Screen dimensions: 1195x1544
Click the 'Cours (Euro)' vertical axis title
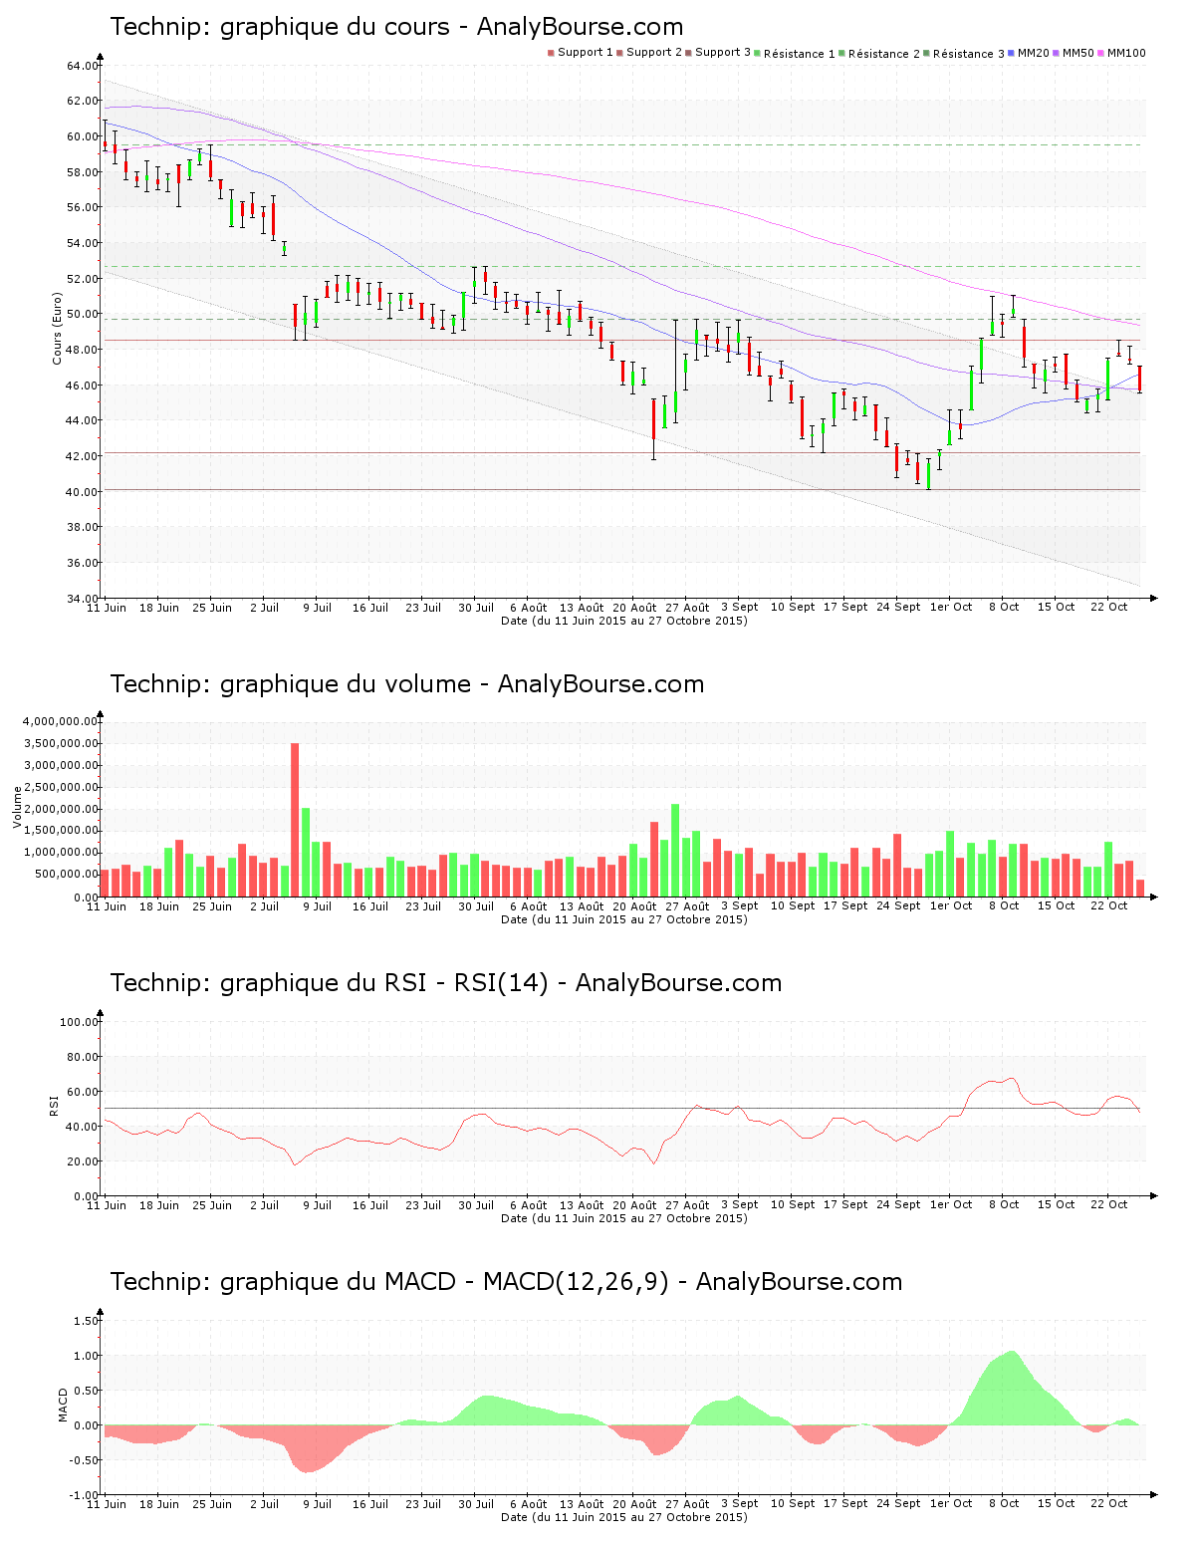pyautogui.click(x=58, y=328)
